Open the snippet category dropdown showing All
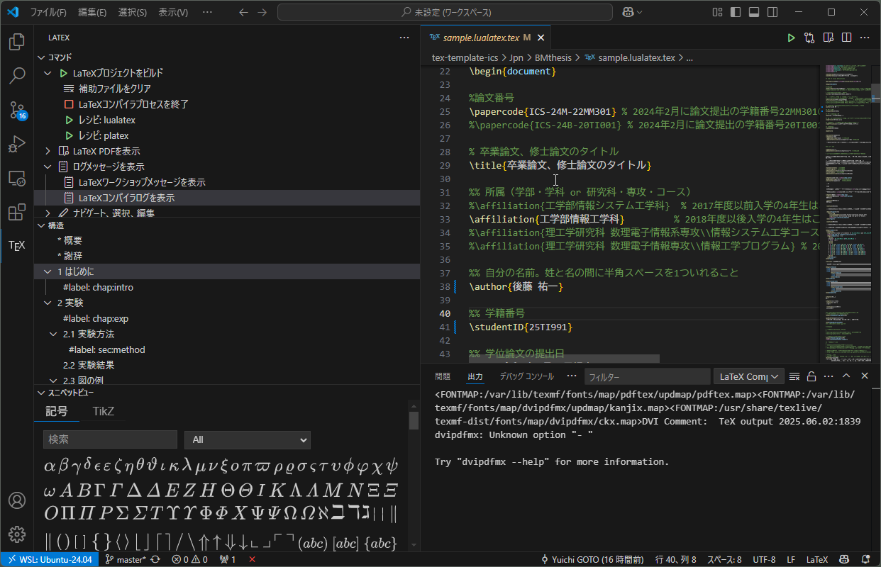Viewport: 881px width, 567px height. (248, 439)
